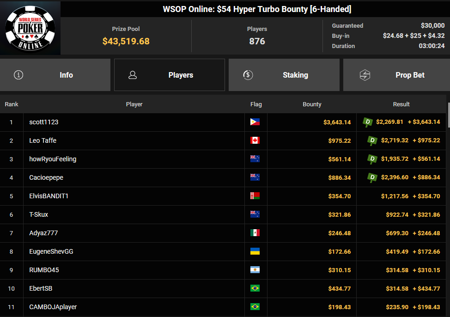Viewport: 450px width, 317px height.
Task: Select player name EugeneShevGG
Action: click(x=51, y=251)
